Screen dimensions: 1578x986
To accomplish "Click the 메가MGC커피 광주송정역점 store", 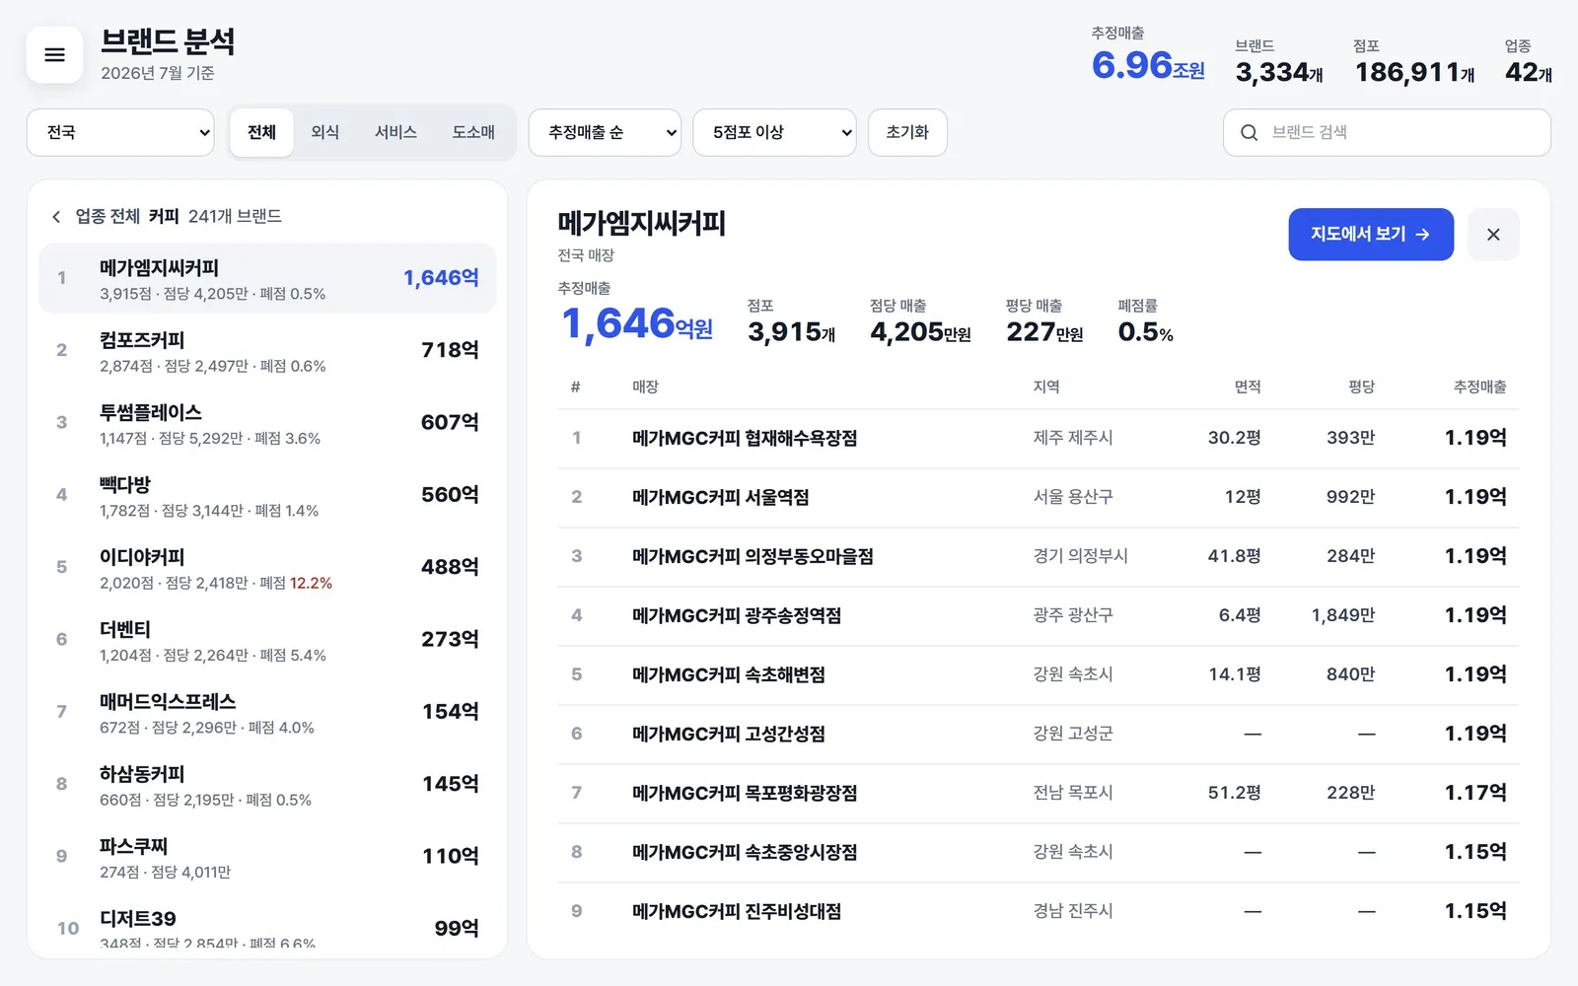I will pos(737,615).
